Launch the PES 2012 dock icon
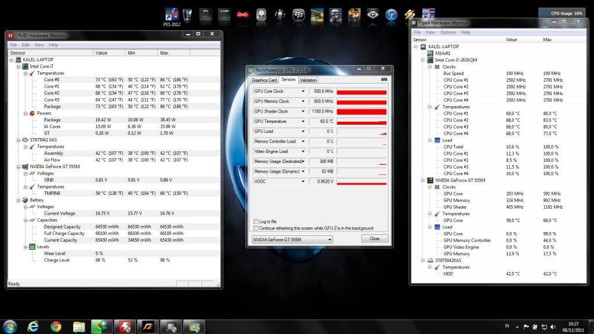Viewport: 594px width, 334px height. (x=172, y=14)
